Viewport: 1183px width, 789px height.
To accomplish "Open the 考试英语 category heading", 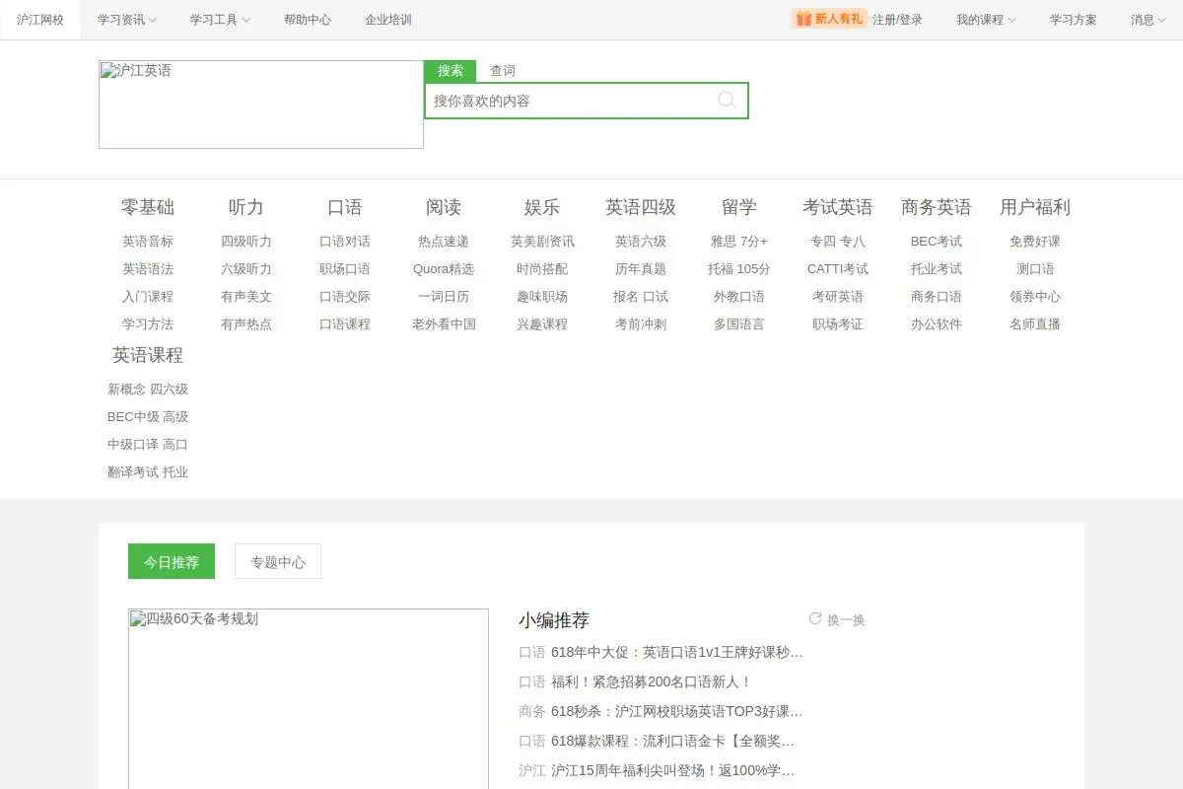I will point(838,207).
